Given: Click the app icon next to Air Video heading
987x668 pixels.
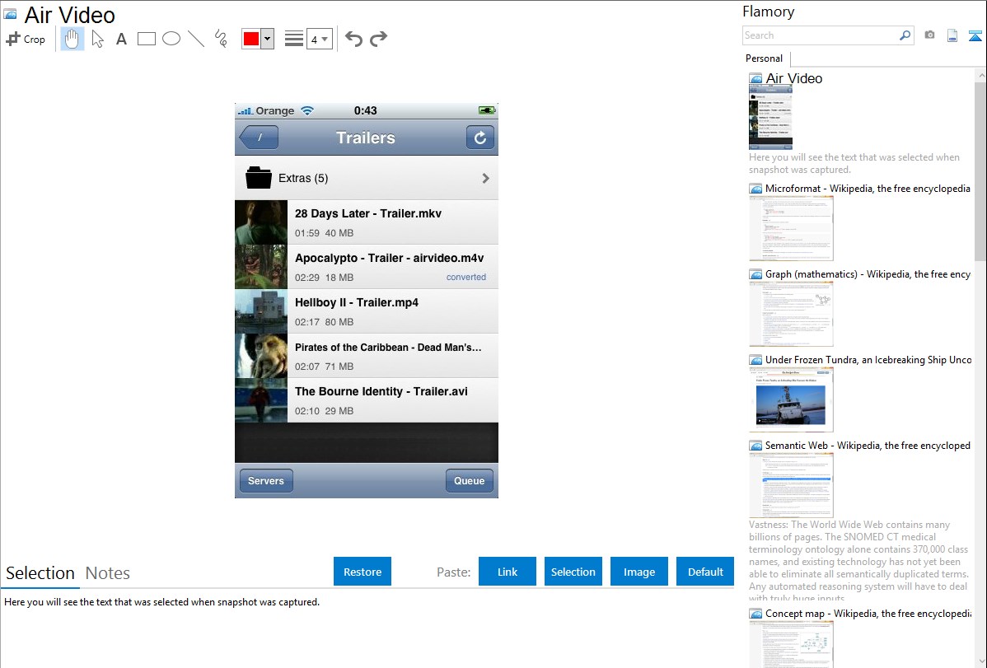Looking at the screenshot, I should (x=10, y=14).
